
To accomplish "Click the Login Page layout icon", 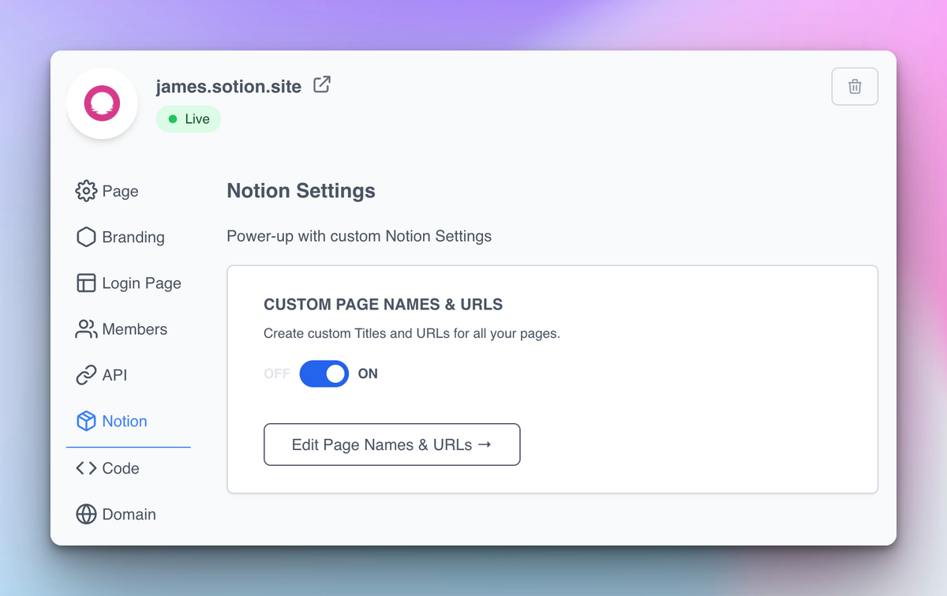I will point(86,283).
